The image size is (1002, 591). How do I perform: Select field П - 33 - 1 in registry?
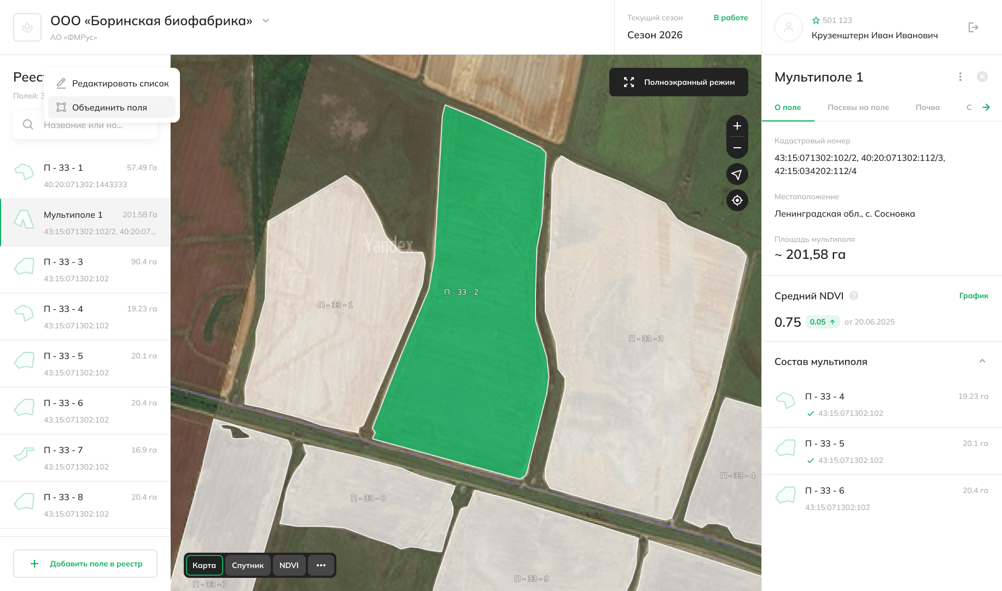click(85, 176)
